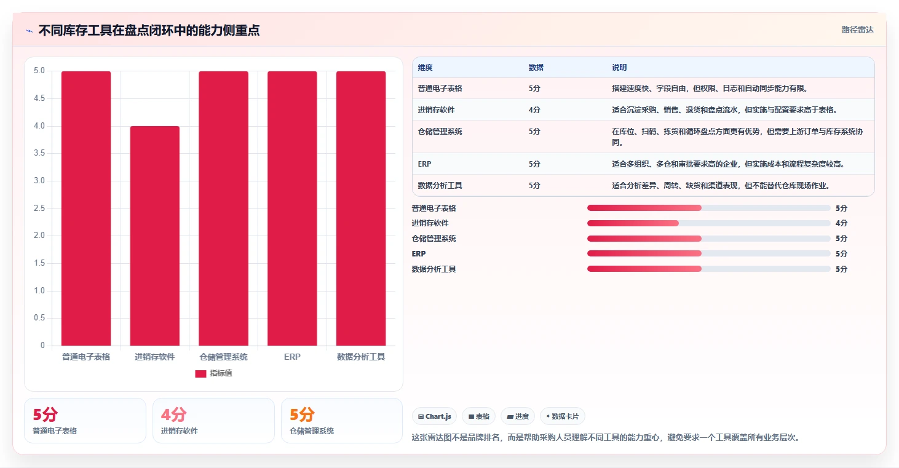Click the 4分 value in the table
Screen dimensions: 899x468
(x=534, y=110)
